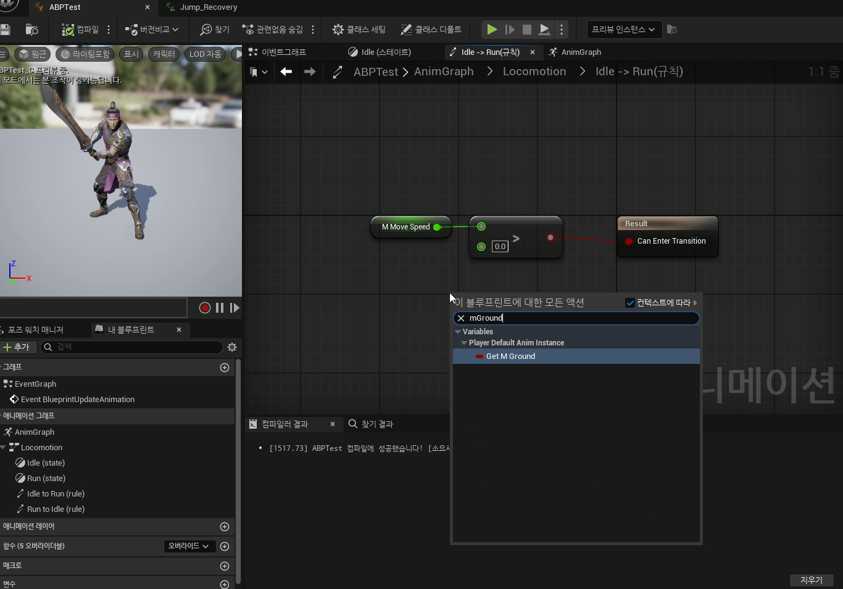The image size is (843, 589).
Task: Open the 라이팅포함 view mode button
Action: pos(85,54)
